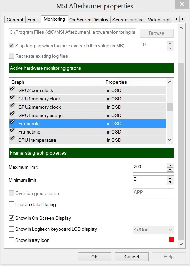
Task: Select the Frametime row
Action: (88, 132)
